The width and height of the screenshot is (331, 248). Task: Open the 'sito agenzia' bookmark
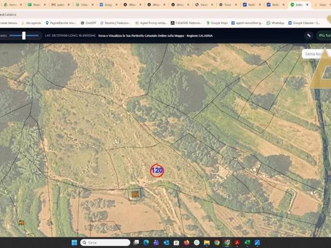click(31, 23)
